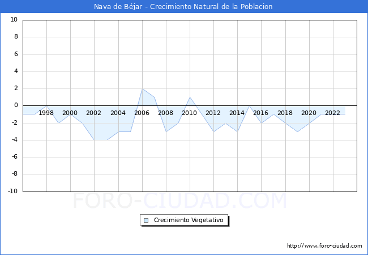Screen dimensions: 368x255
Task: Click the 2006 year label
Action: click(142, 113)
